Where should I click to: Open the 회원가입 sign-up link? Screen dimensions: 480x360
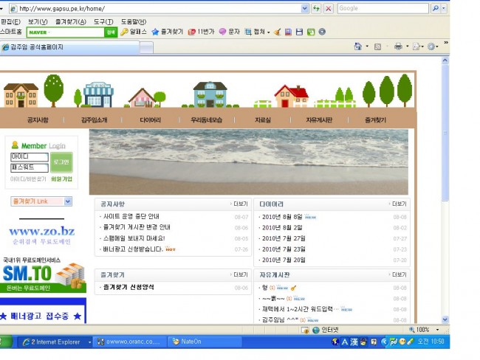pyautogui.click(x=62, y=179)
